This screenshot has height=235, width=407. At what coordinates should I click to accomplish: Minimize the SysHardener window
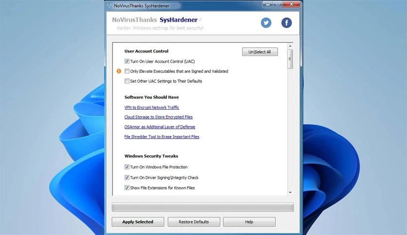267,4
